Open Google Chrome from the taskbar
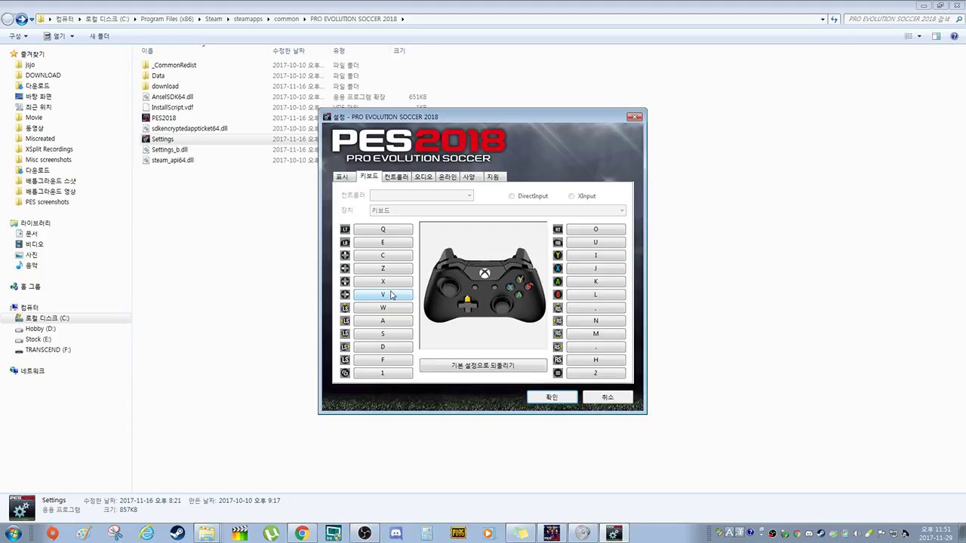The height and width of the screenshot is (543, 966). [301, 533]
